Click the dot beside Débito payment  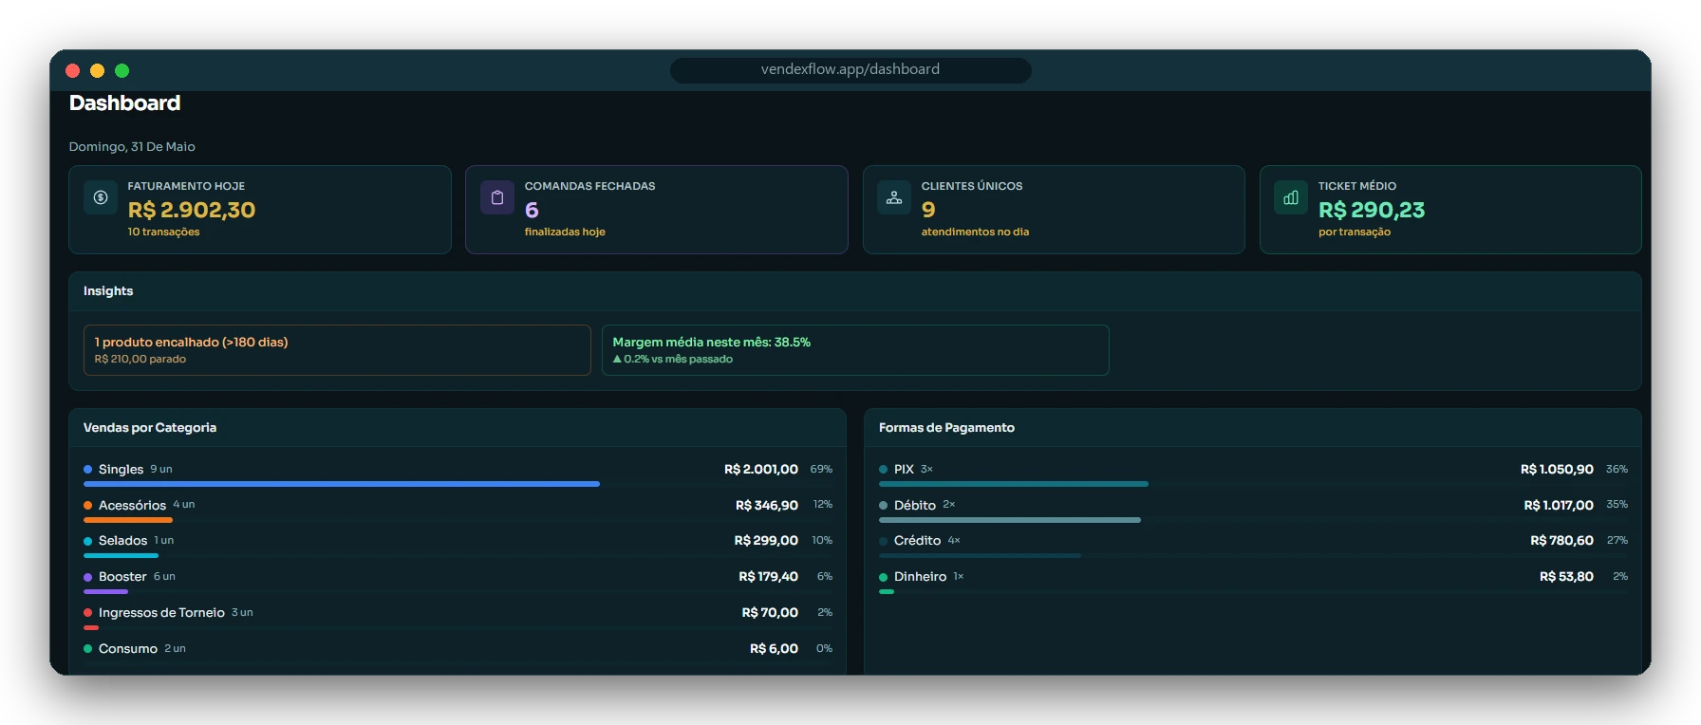[883, 506]
